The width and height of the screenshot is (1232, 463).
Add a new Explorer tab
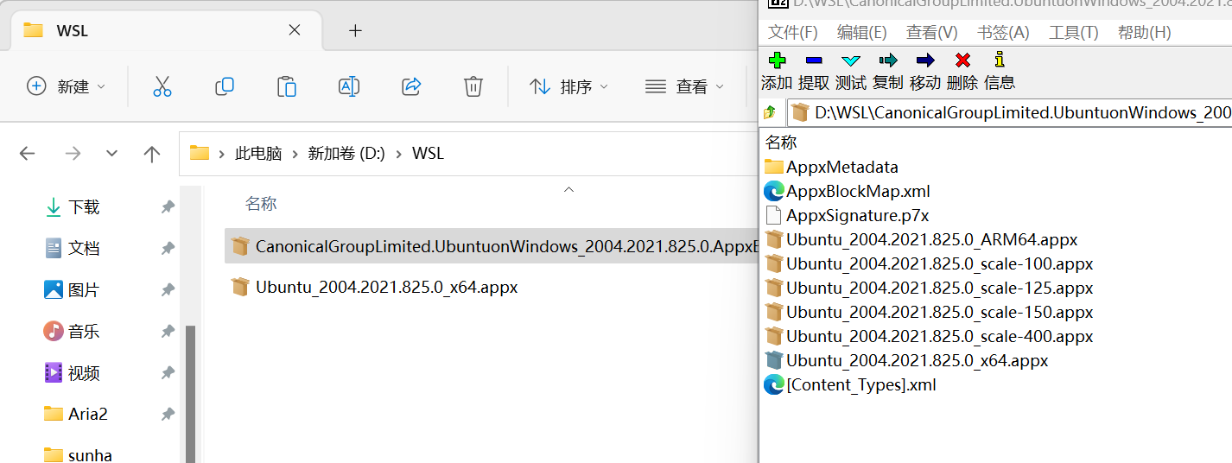pos(355,30)
